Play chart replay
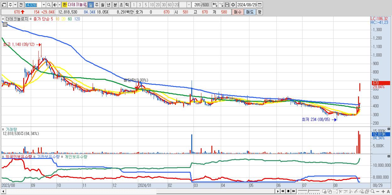 coord(278,191)
